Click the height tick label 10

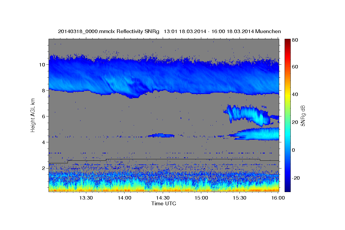pyautogui.click(x=43, y=65)
